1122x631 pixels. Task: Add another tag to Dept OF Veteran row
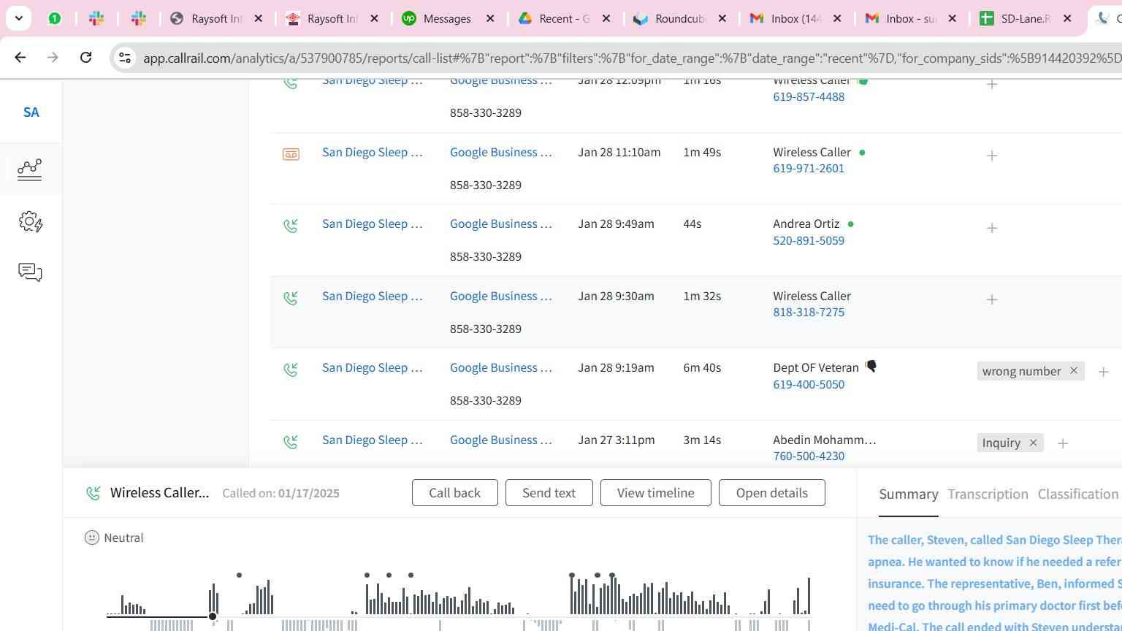click(1103, 372)
